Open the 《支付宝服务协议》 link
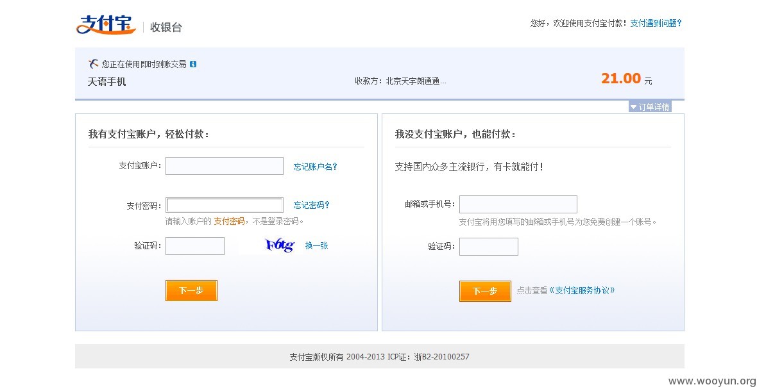Screen dimensions: 757x387 [x=583, y=291]
